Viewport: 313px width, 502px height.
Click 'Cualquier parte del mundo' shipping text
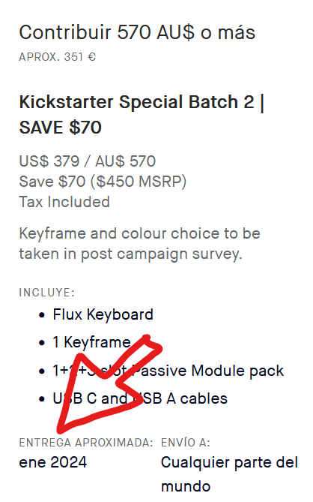point(229,474)
